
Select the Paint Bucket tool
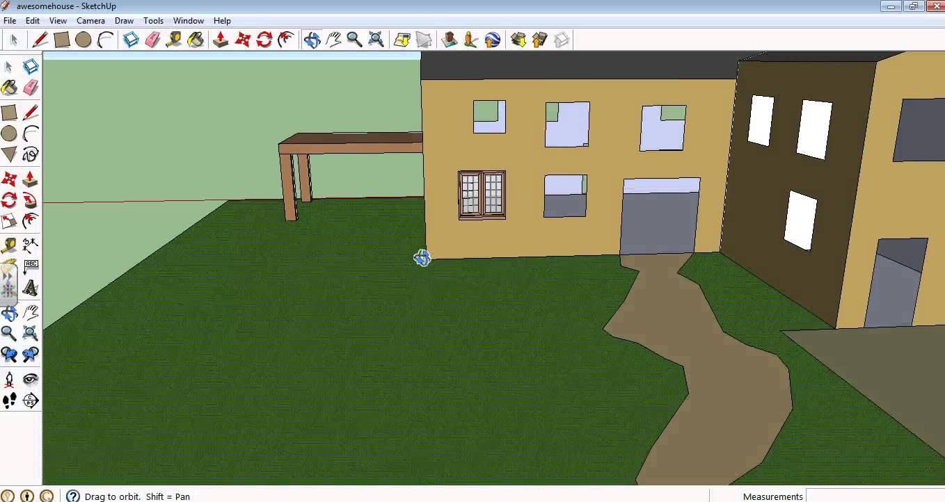(196, 40)
